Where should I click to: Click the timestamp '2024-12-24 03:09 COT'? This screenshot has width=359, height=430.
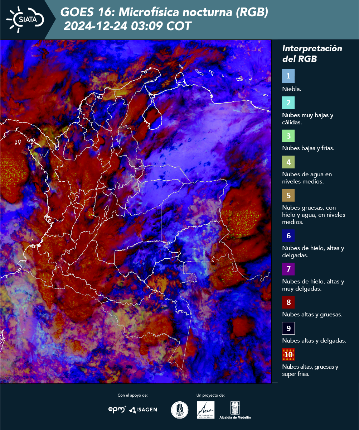pos(128,26)
